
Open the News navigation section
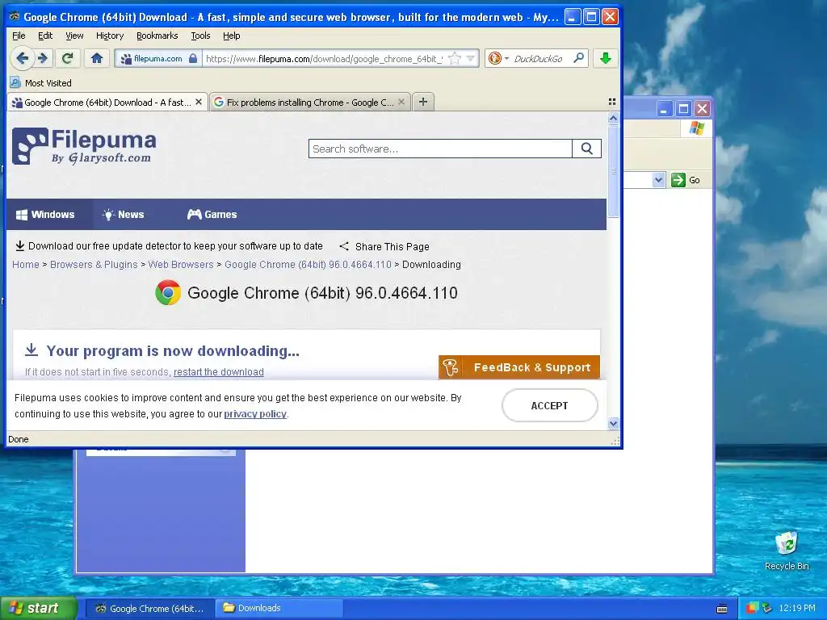tap(124, 215)
